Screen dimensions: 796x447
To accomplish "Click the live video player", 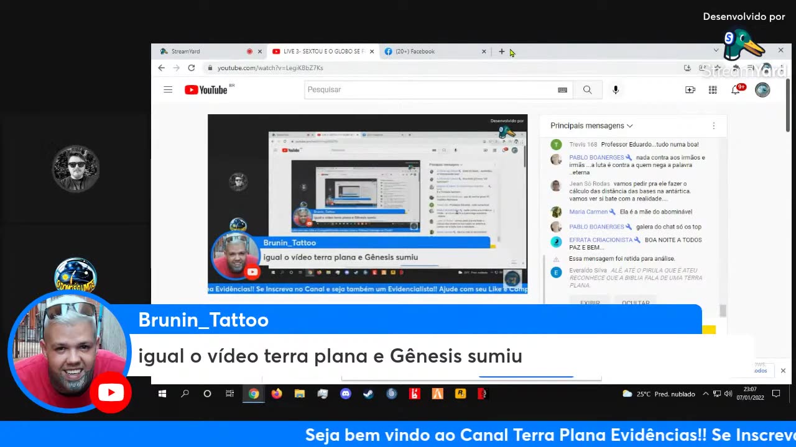I will pos(368,204).
